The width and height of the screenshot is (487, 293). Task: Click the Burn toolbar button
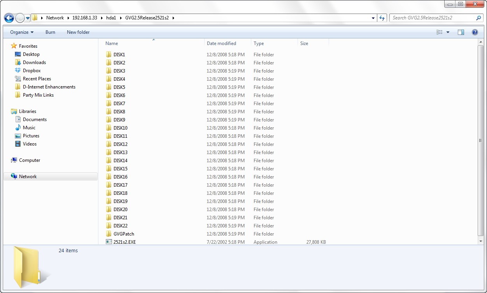click(x=50, y=32)
